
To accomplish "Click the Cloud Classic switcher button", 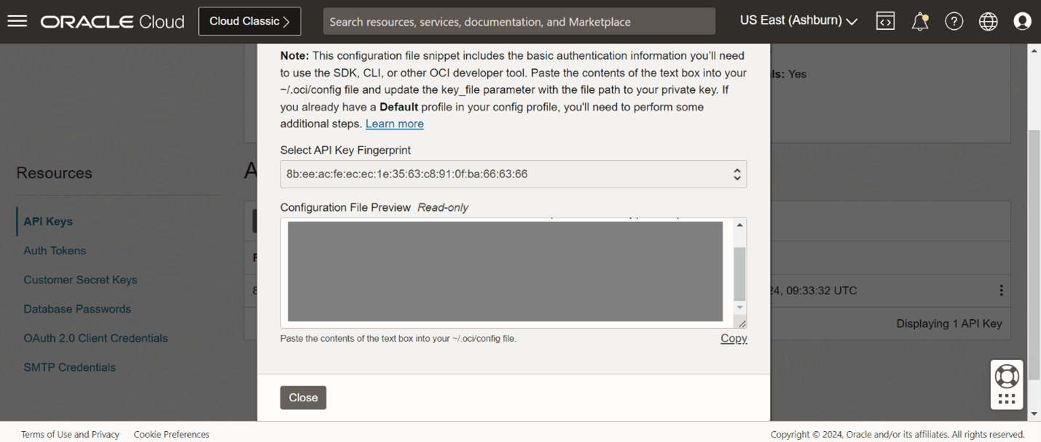I will coord(249,22).
